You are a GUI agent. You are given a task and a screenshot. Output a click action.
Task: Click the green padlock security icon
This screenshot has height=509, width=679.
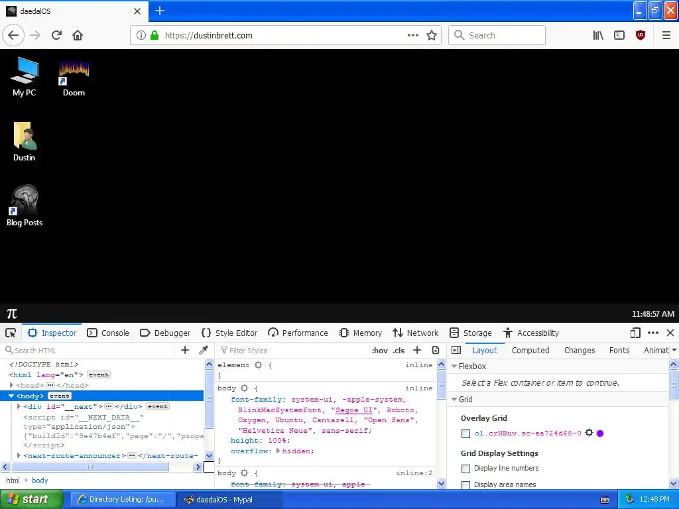point(154,35)
